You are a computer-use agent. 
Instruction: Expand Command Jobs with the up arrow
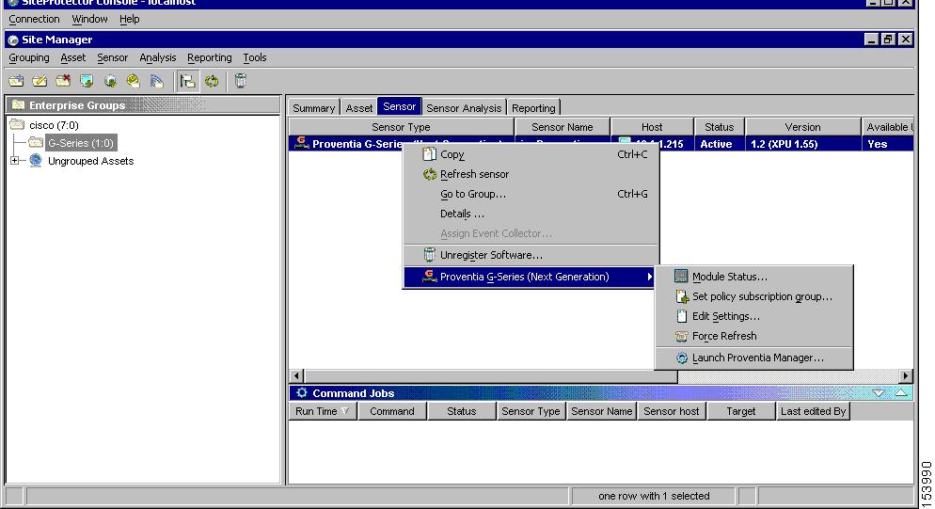click(901, 393)
